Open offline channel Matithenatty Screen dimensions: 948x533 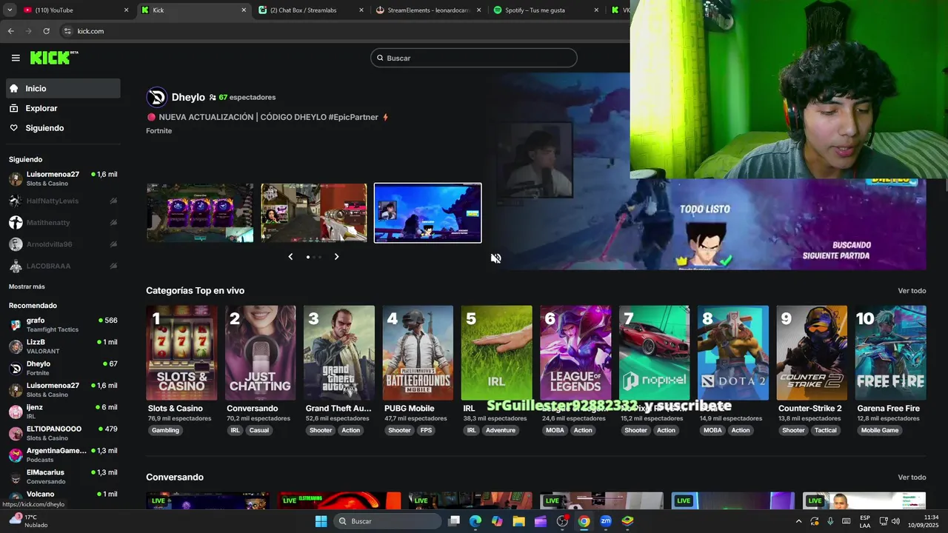pyautogui.click(x=63, y=222)
